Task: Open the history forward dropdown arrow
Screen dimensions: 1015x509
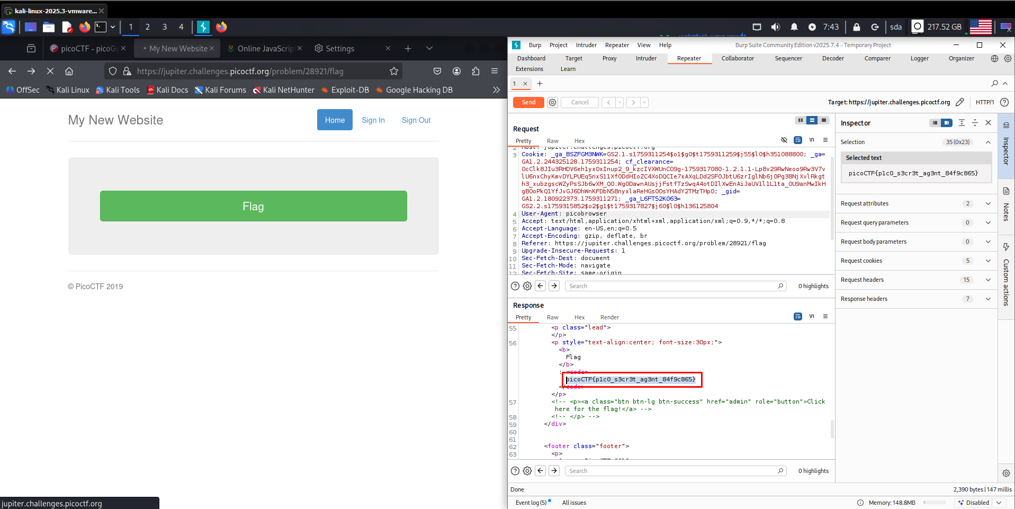Action: [x=644, y=103]
